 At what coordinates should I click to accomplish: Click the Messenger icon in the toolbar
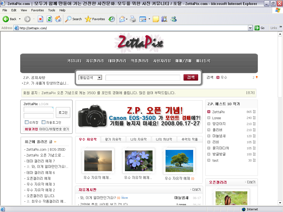pyautogui.click(x=174, y=19)
